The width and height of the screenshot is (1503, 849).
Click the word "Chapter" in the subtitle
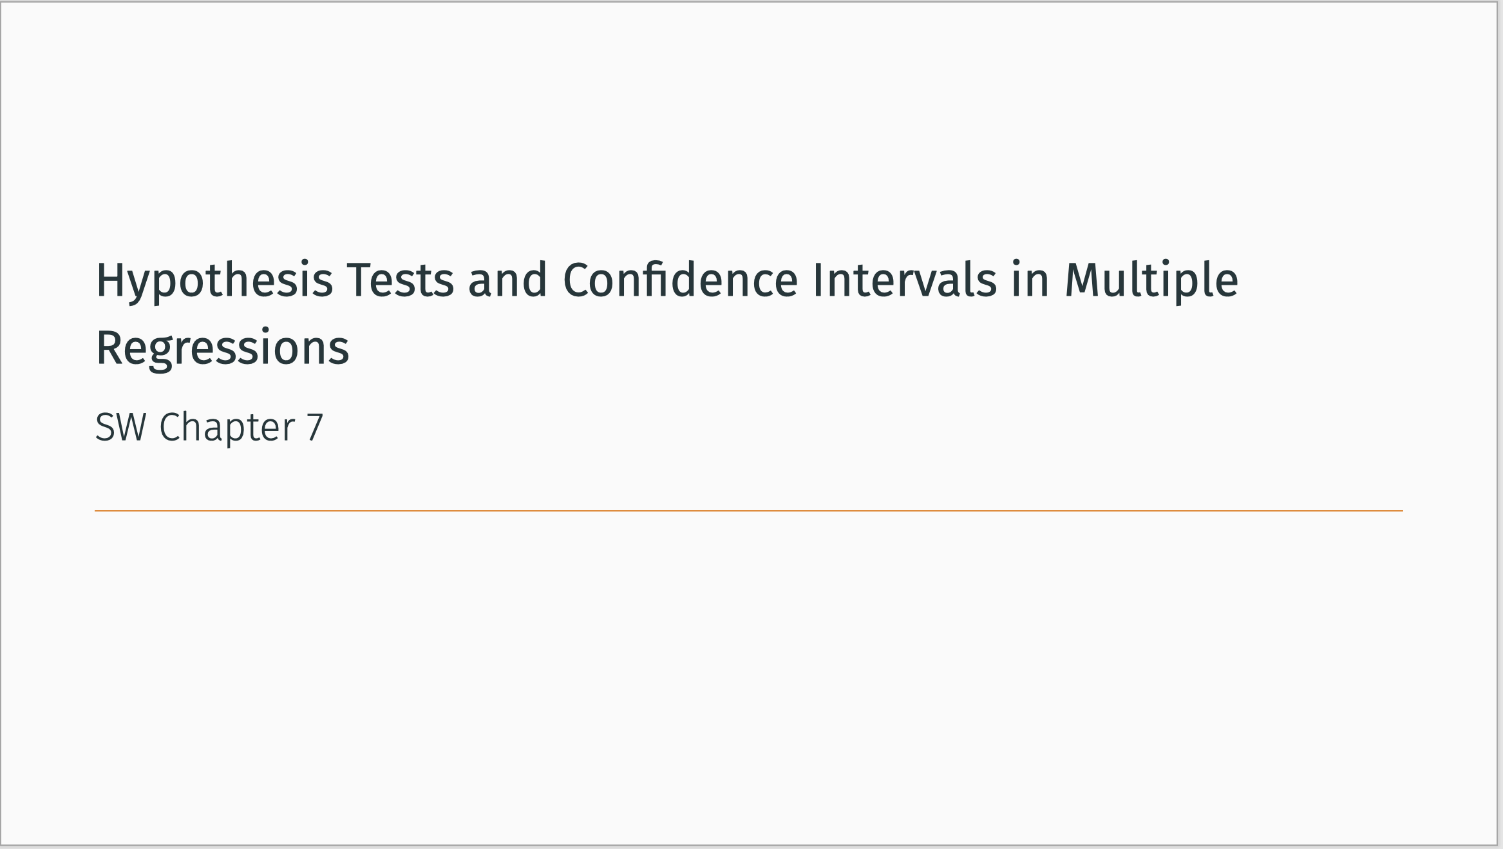(x=227, y=427)
